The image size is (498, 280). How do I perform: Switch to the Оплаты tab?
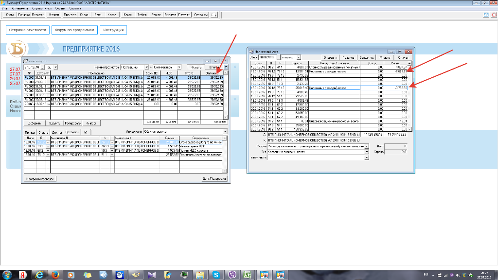click(43, 132)
